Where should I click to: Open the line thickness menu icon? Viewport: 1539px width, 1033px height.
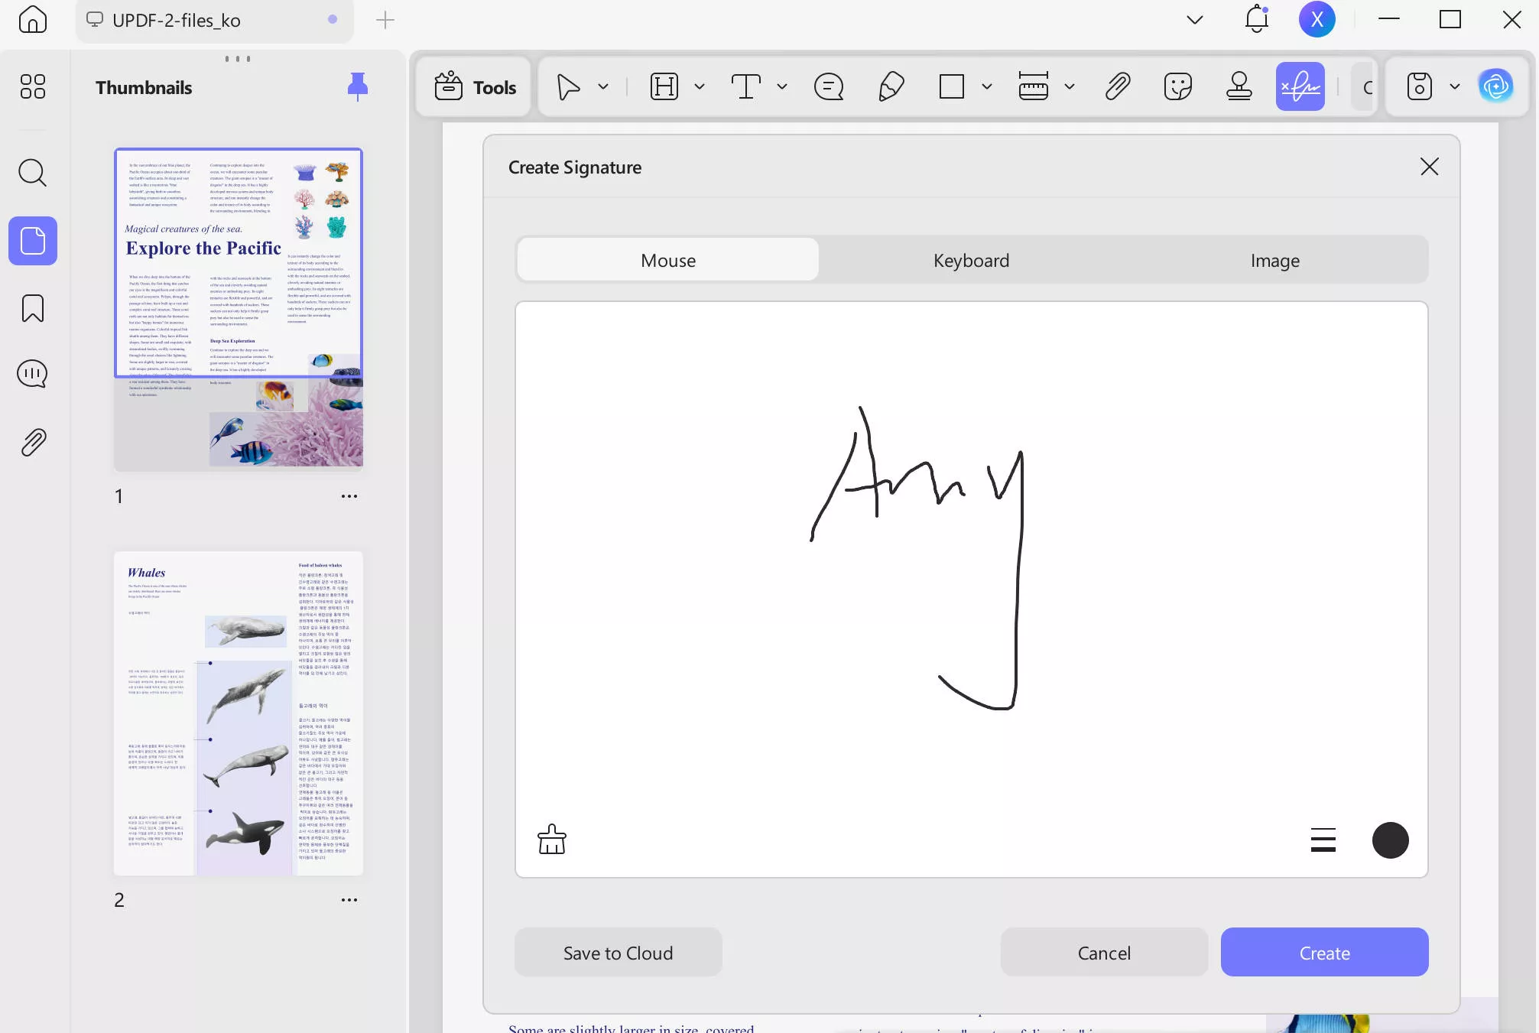(x=1323, y=840)
